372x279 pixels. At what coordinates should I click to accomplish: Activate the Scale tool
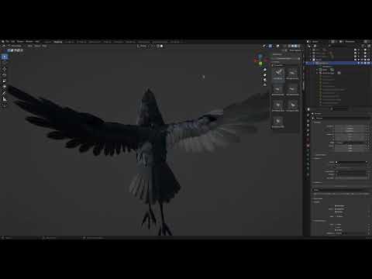point(5,81)
